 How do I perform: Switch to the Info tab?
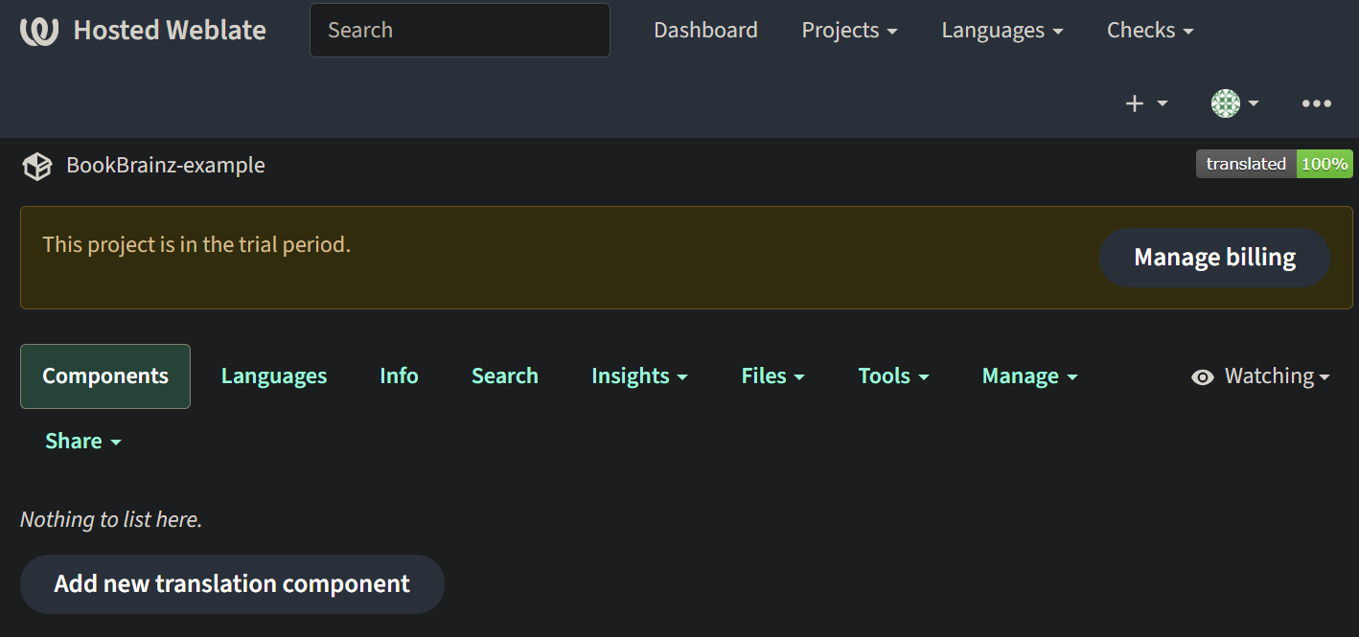point(399,376)
